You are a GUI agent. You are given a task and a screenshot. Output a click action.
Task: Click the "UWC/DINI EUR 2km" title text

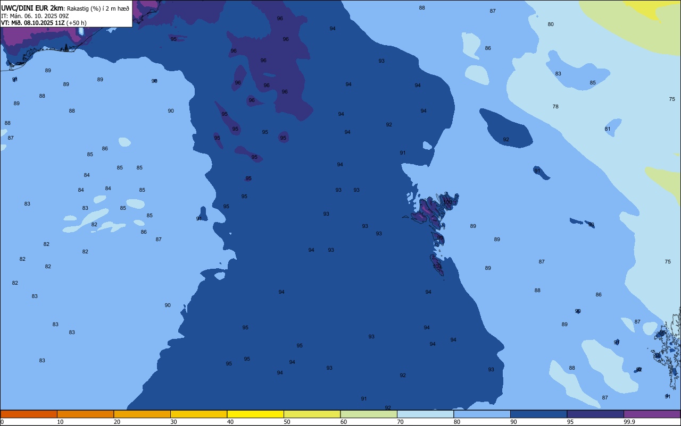(x=32, y=8)
